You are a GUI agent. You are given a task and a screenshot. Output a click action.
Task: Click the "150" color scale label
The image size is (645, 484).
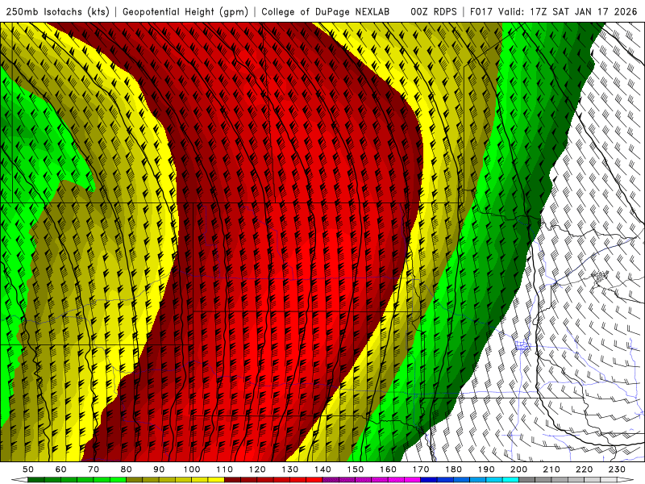pos(356,469)
